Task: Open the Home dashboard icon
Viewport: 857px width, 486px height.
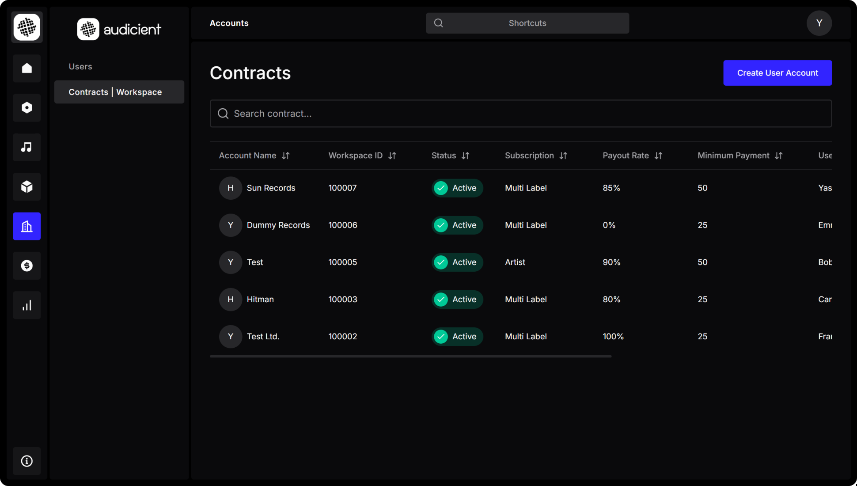Action: [27, 68]
